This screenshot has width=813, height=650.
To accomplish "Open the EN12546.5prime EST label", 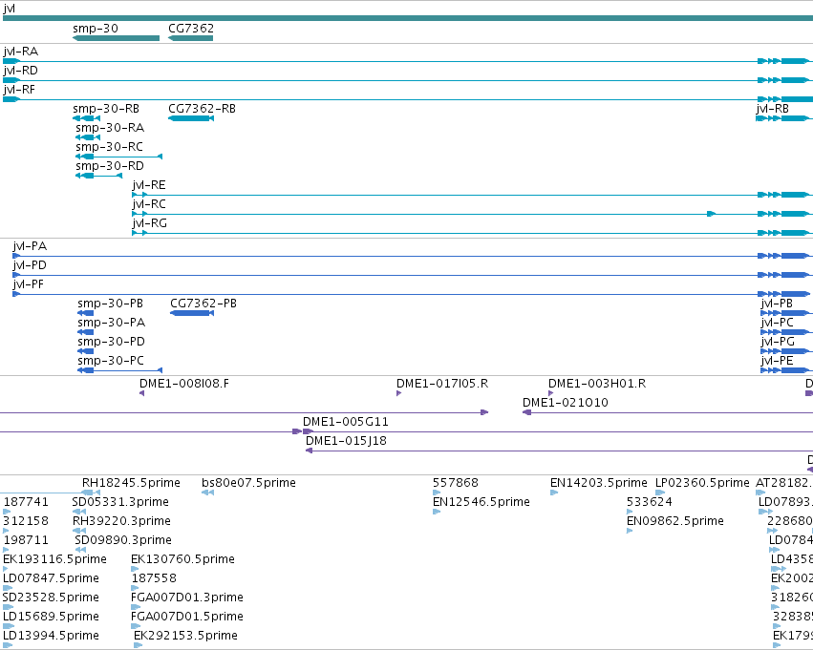I will click(481, 502).
